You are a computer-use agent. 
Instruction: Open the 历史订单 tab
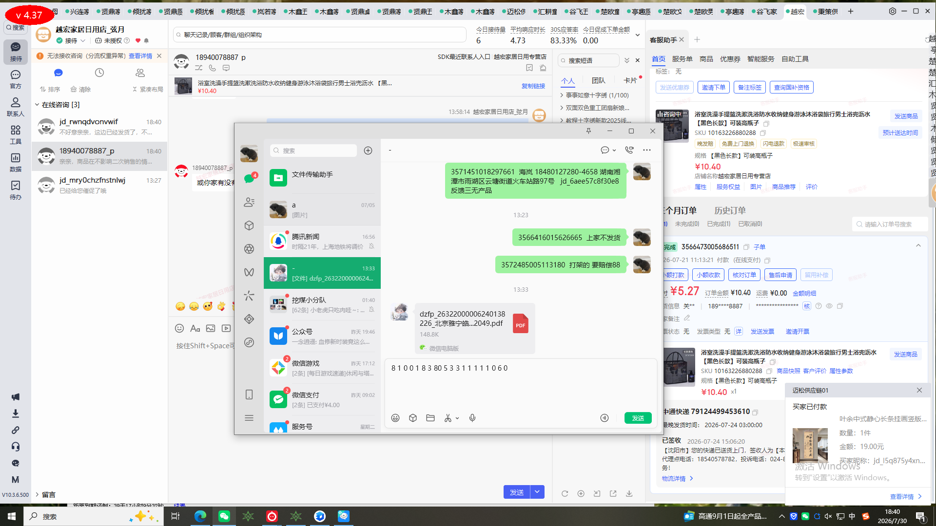[x=730, y=210]
